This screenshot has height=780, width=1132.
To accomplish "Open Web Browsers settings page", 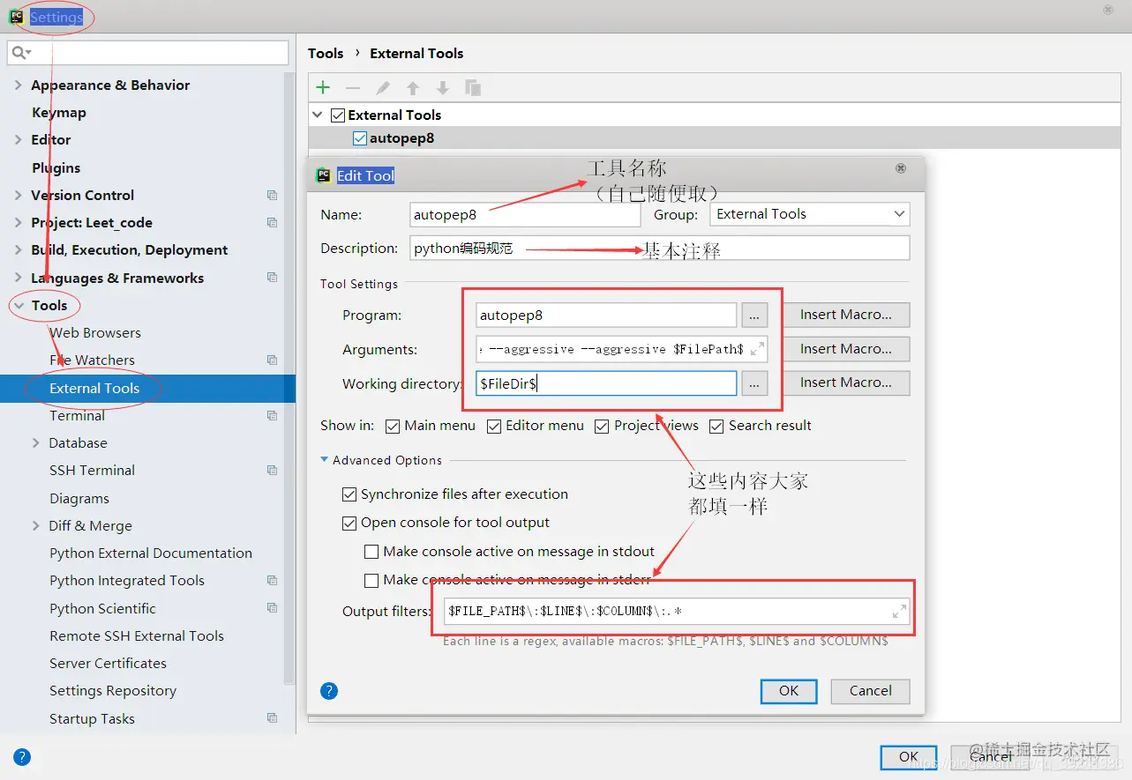I will coord(95,333).
